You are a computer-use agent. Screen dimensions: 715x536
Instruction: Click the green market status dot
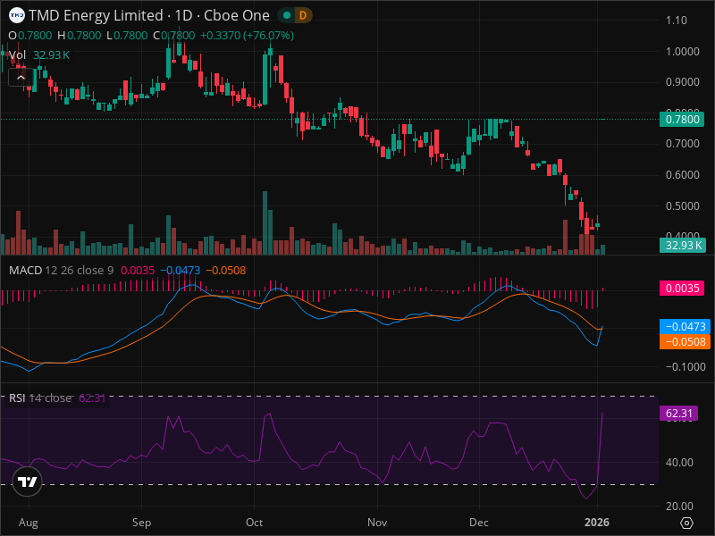[287, 15]
